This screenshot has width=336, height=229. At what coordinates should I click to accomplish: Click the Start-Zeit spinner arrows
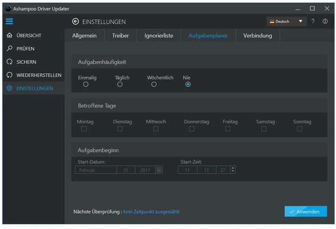(x=233, y=170)
